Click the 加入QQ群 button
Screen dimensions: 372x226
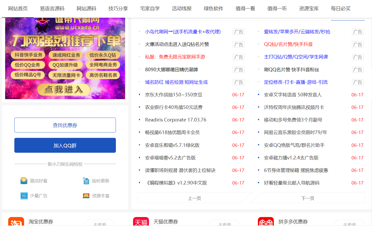(x=65, y=145)
